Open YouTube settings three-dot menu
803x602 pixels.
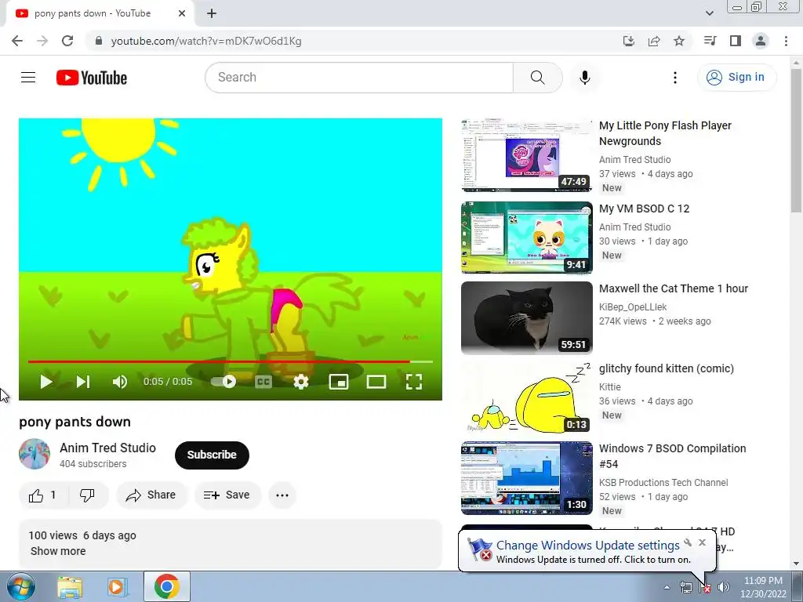675,78
